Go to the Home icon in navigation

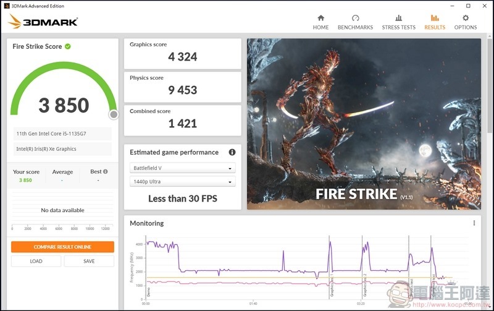pos(320,19)
